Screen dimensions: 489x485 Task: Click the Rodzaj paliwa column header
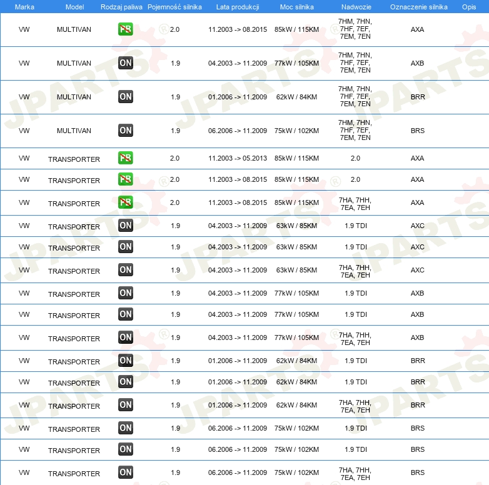click(121, 6)
